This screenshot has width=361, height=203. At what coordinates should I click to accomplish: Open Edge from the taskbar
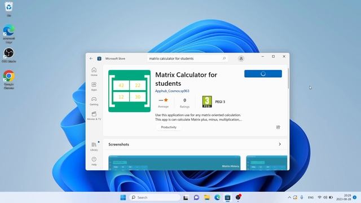click(217, 197)
